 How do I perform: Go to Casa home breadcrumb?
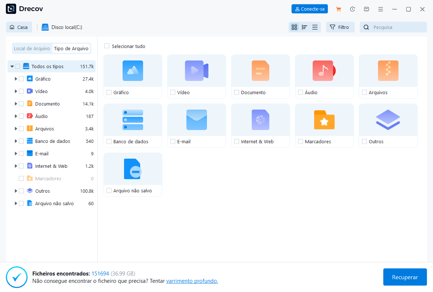(19, 27)
